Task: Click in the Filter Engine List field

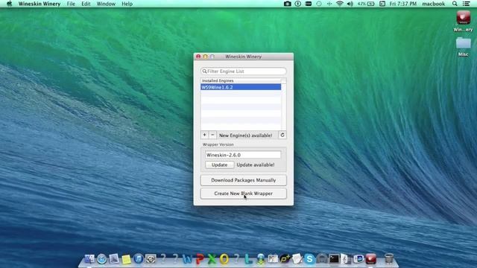Action: pyautogui.click(x=244, y=71)
